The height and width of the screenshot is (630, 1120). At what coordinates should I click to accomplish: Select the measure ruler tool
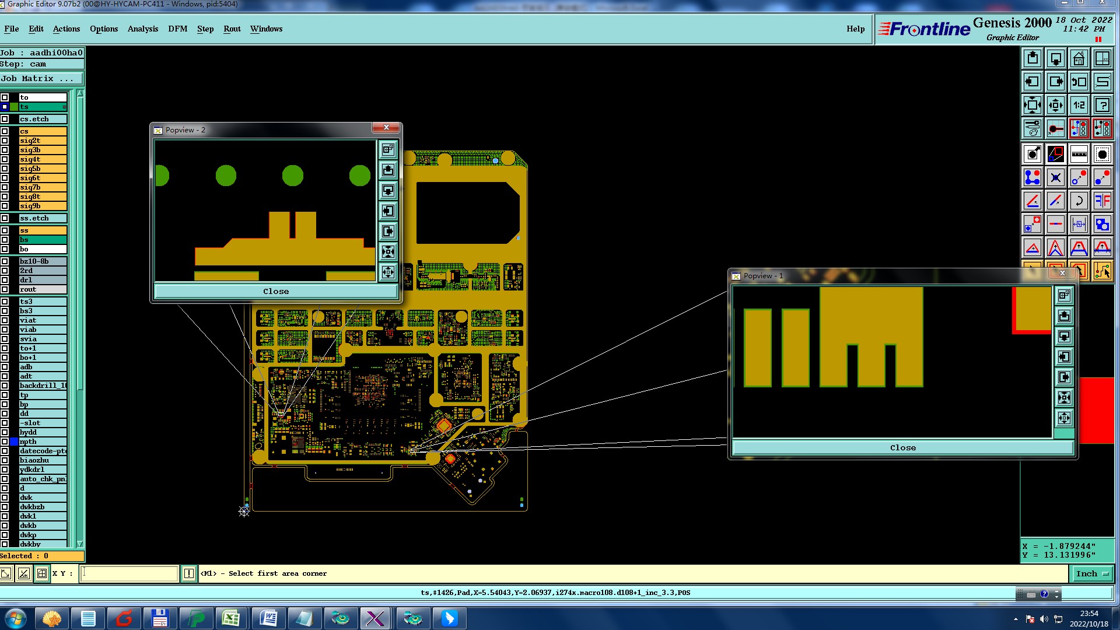point(1079,154)
